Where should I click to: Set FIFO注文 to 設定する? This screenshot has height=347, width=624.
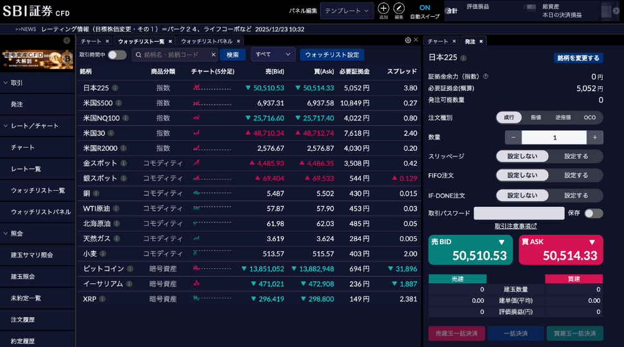(576, 175)
